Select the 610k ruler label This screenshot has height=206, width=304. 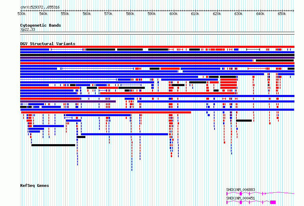195,14
